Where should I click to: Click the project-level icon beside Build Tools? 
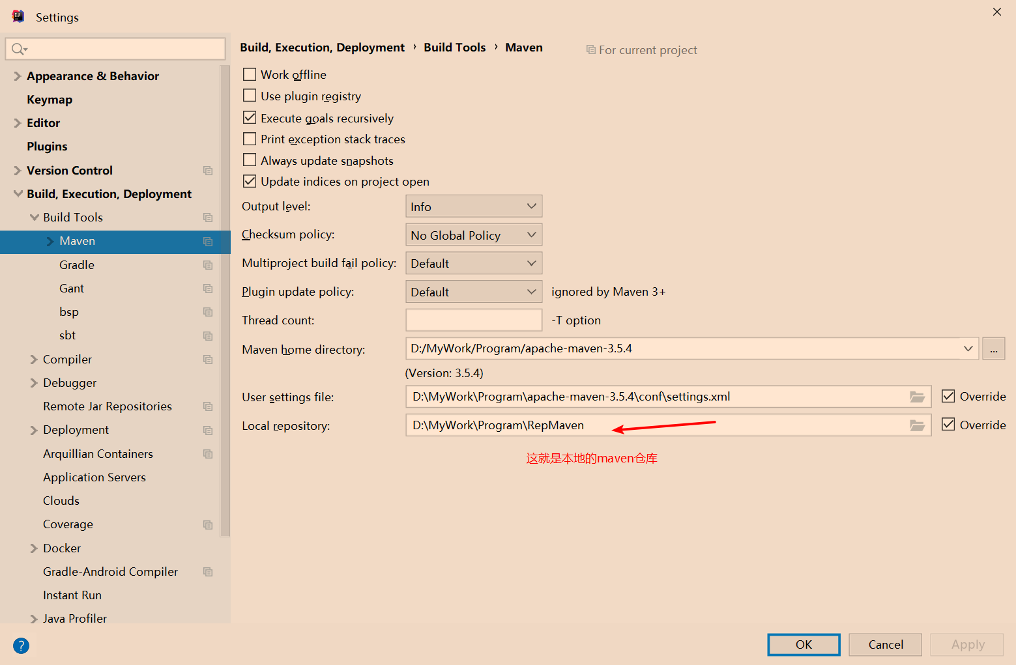pyautogui.click(x=208, y=218)
